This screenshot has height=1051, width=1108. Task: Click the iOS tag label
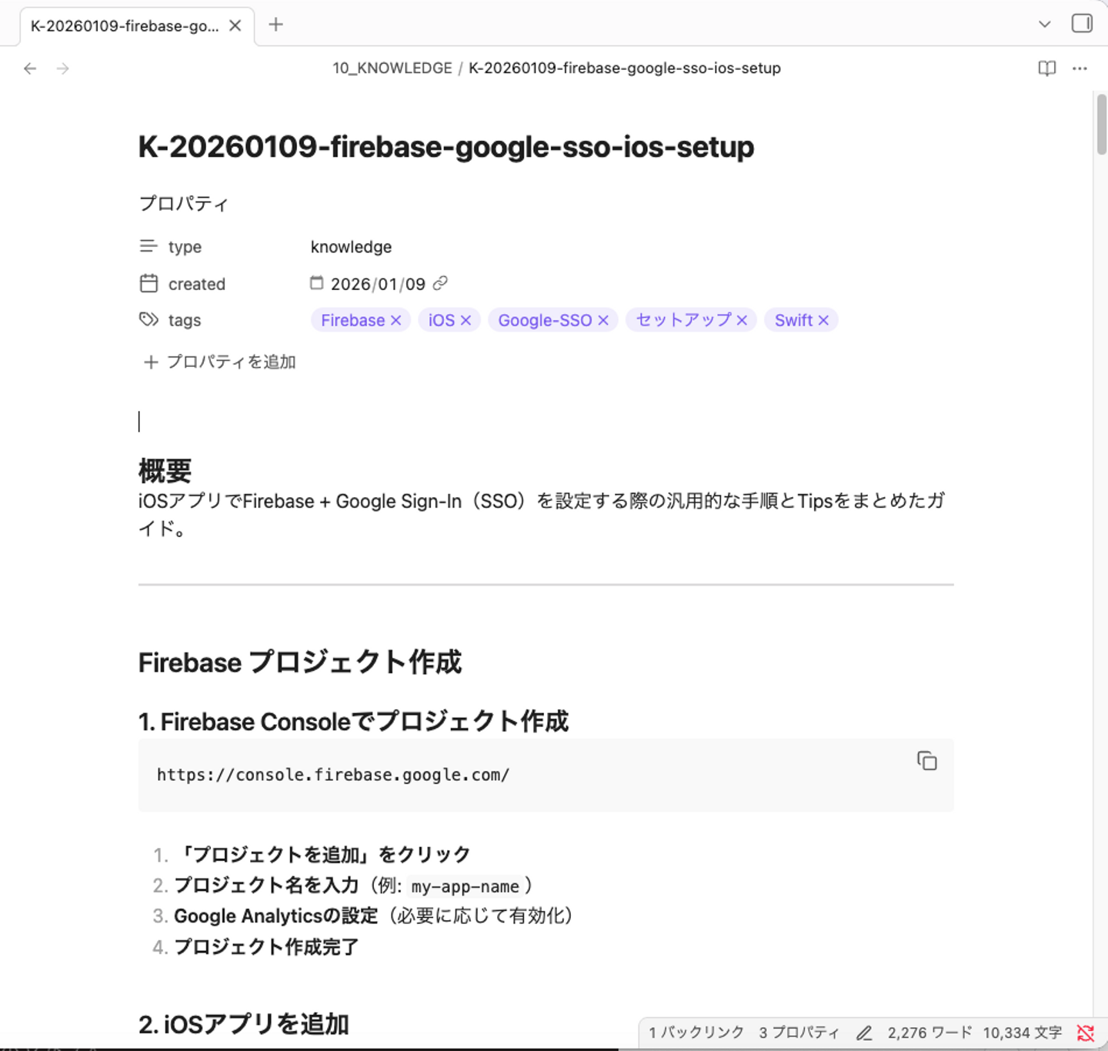[442, 320]
